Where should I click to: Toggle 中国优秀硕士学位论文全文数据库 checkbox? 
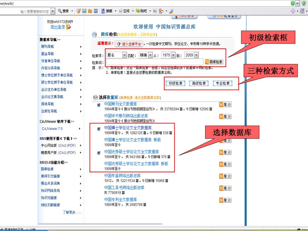pos(99,152)
